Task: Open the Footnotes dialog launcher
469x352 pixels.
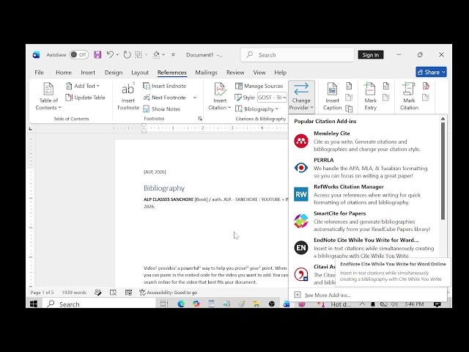Action: click(x=200, y=119)
